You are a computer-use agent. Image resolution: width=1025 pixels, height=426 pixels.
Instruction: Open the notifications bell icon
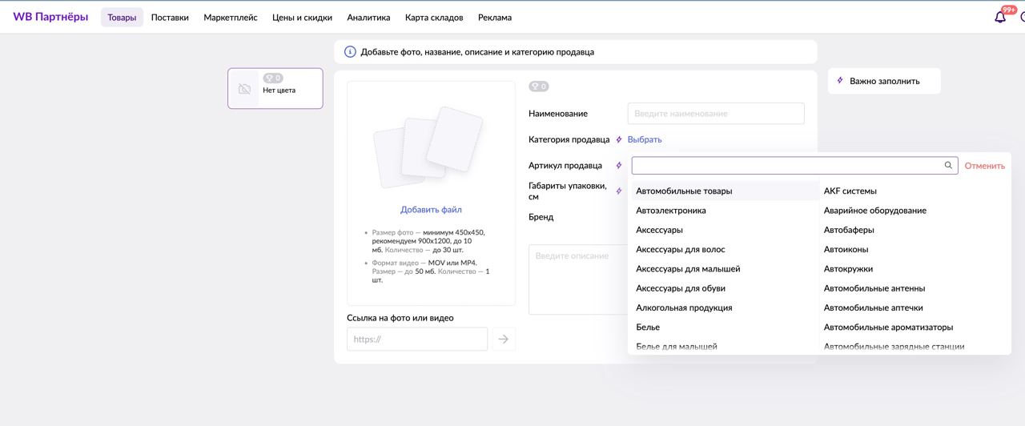click(x=1000, y=17)
